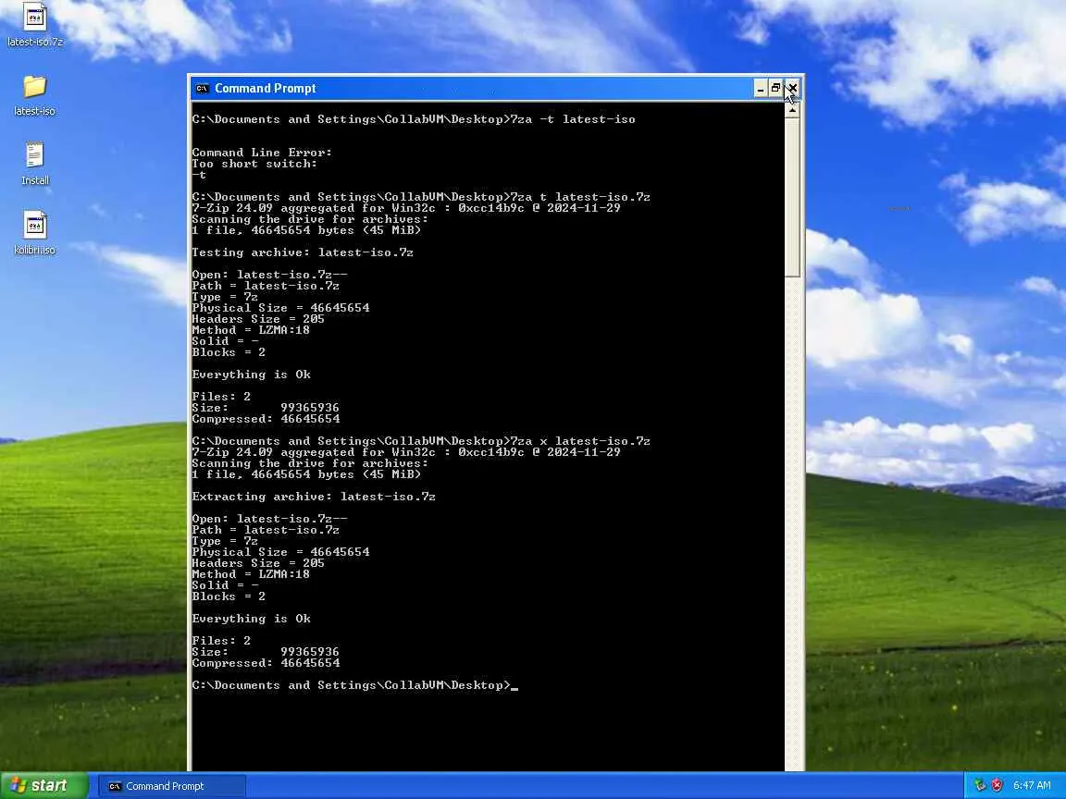Click the 'Too short switch:' console line
The image size is (1066, 799).
[x=254, y=164]
